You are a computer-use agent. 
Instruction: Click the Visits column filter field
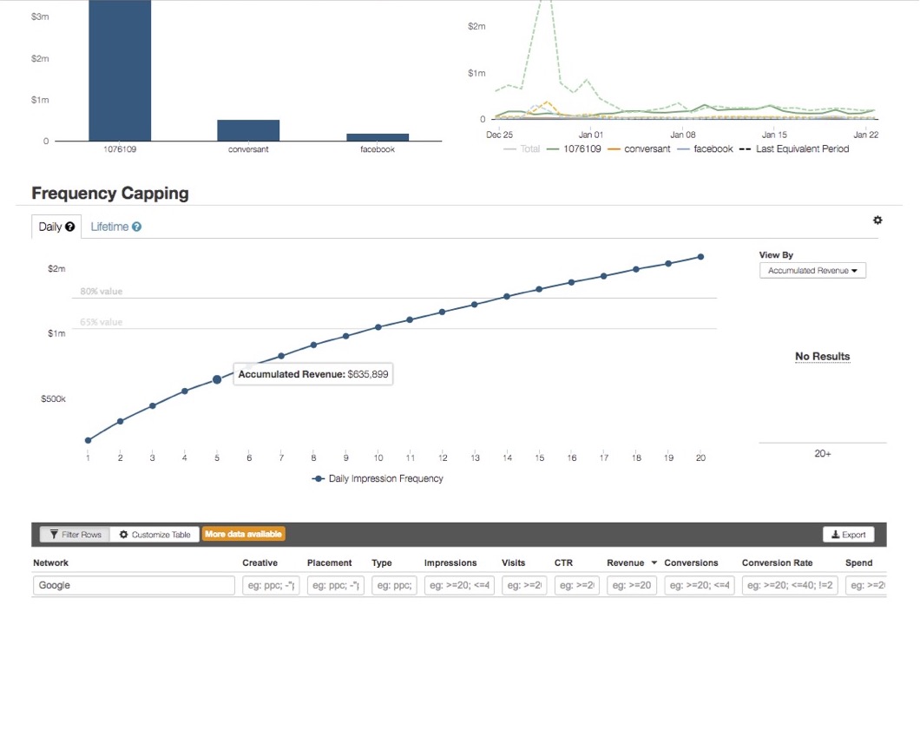point(524,585)
